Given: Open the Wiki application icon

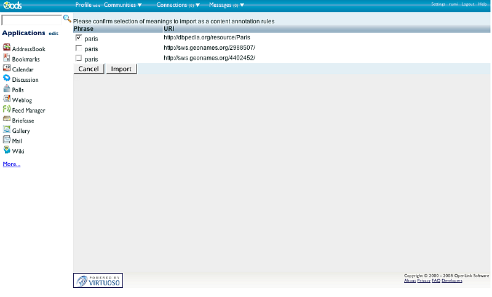Looking at the screenshot, I should pyautogui.click(x=7, y=150).
